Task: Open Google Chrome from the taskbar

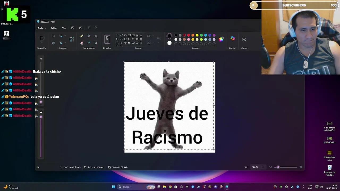Action: point(170,187)
